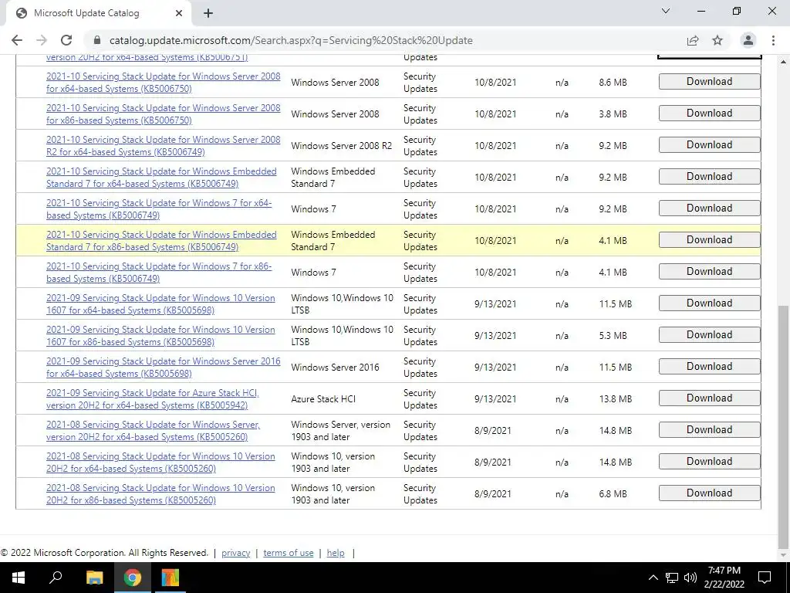Download Windows 10 20H2 x64 14.8 MB
This screenshot has width=790, height=593.
click(710, 462)
